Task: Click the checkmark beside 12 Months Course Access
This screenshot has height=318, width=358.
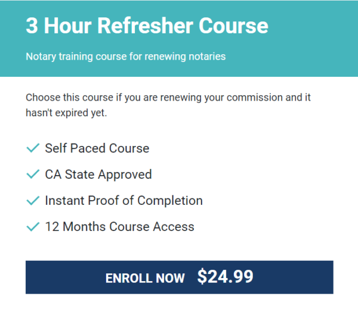Action: click(33, 227)
